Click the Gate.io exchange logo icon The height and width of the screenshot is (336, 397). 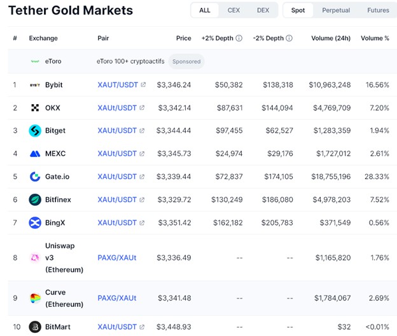[x=36, y=177]
